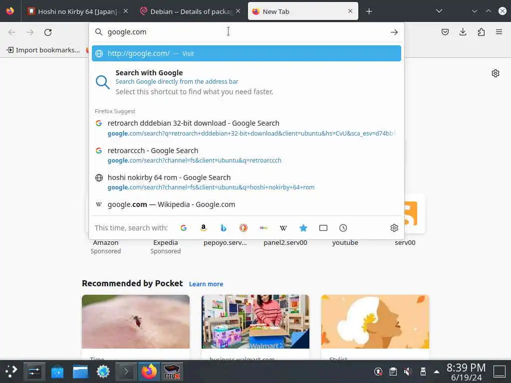Launch Discover software center from taskbar
This screenshot has height=383, width=511.
pyautogui.click(x=57, y=371)
